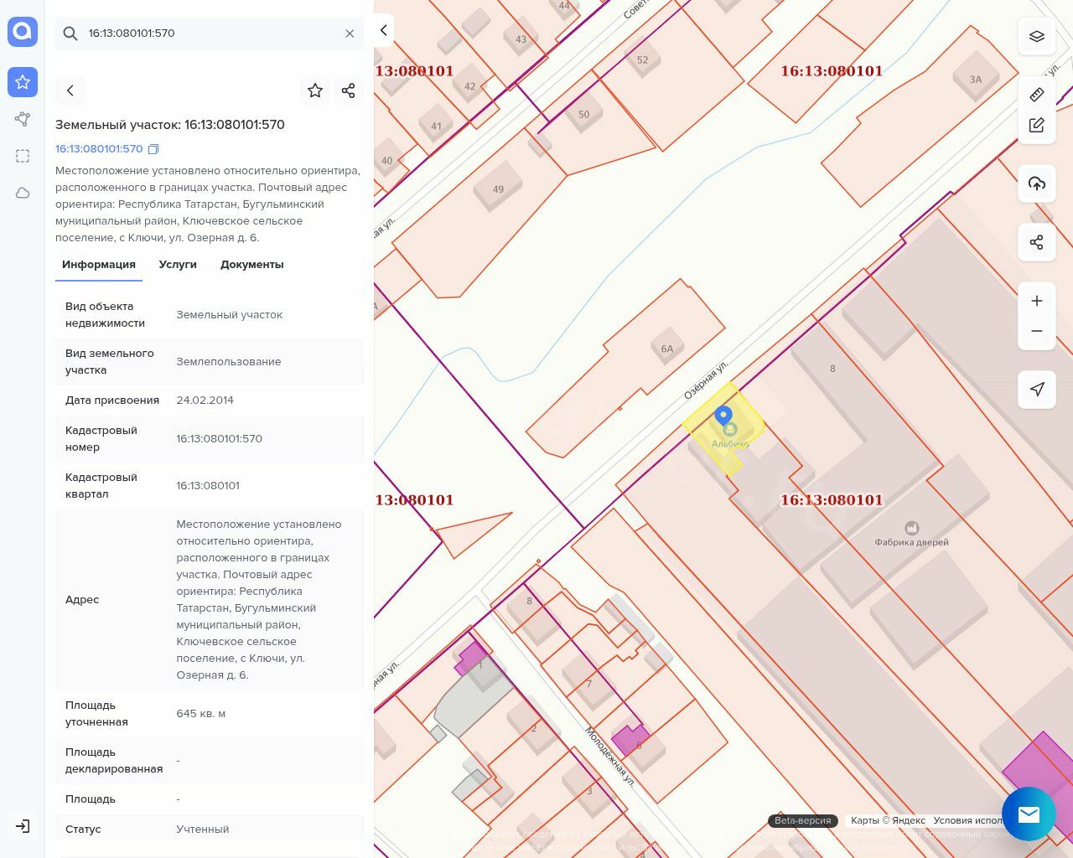Click building 52 on the map

[x=643, y=60]
